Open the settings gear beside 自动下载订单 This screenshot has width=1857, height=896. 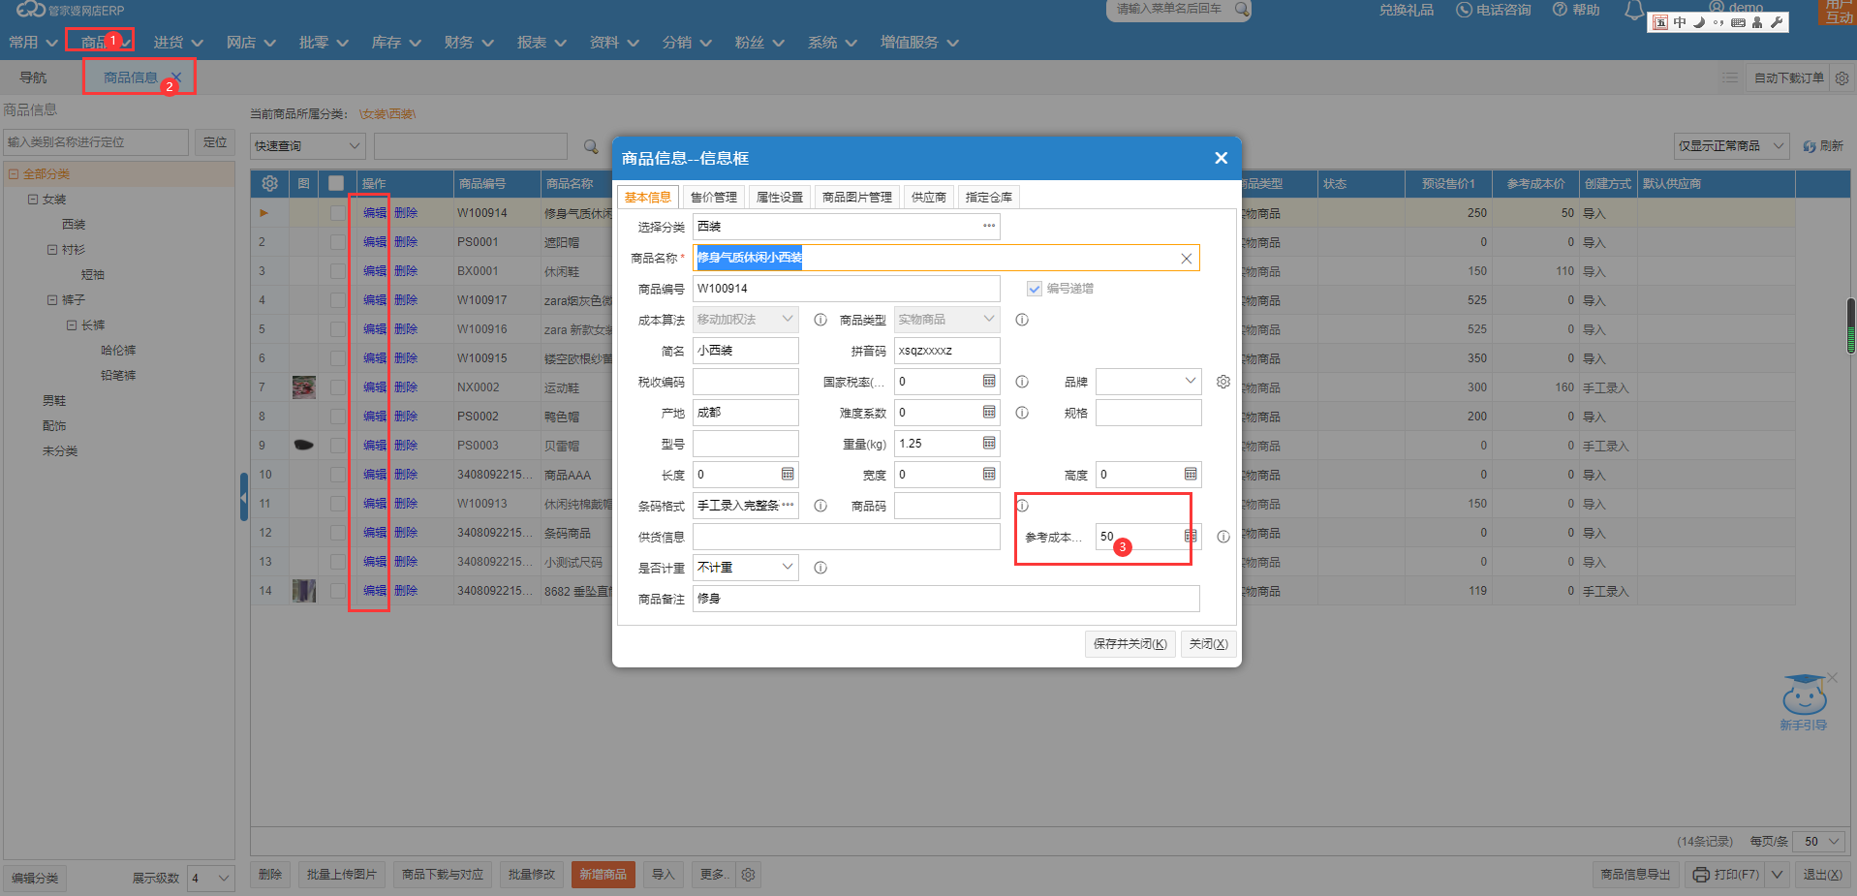pos(1842,77)
